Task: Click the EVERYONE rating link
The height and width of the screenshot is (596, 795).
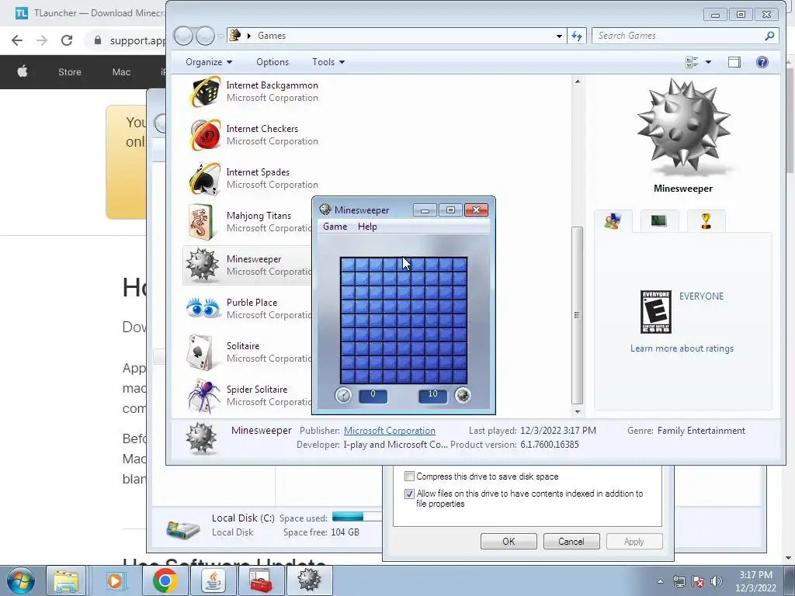Action: 701,296
